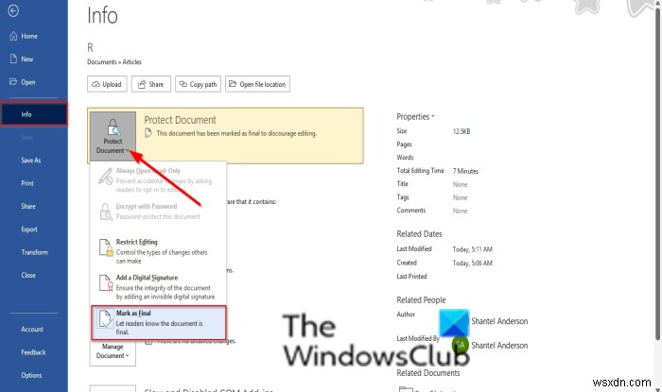Image resolution: width=662 pixels, height=392 pixels.
Task: Open Account settings in sidebar
Action: click(x=34, y=330)
